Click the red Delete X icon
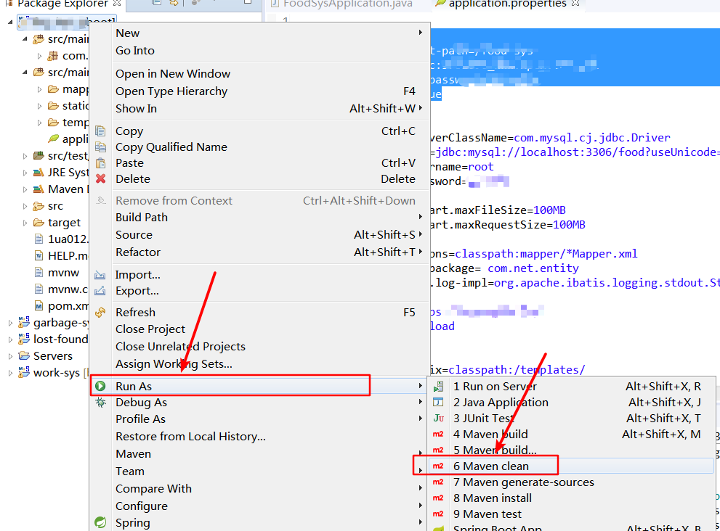The height and width of the screenshot is (531, 720). 100,179
